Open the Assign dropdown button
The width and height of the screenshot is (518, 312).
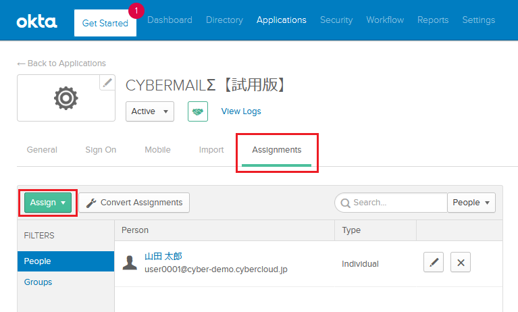click(x=48, y=203)
